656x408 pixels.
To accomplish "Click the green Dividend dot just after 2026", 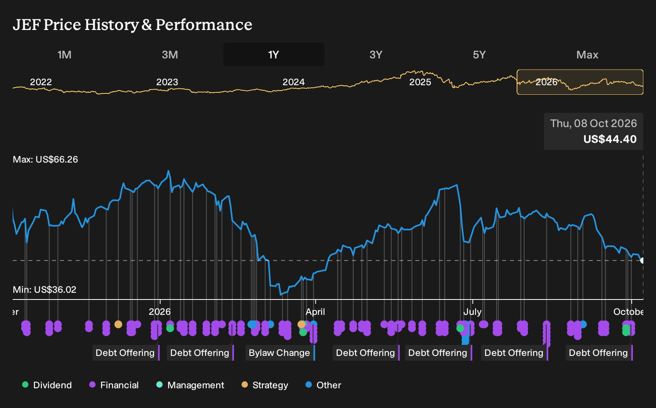I will [x=170, y=328].
